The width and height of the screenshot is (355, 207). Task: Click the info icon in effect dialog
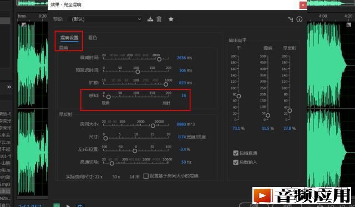300,19
